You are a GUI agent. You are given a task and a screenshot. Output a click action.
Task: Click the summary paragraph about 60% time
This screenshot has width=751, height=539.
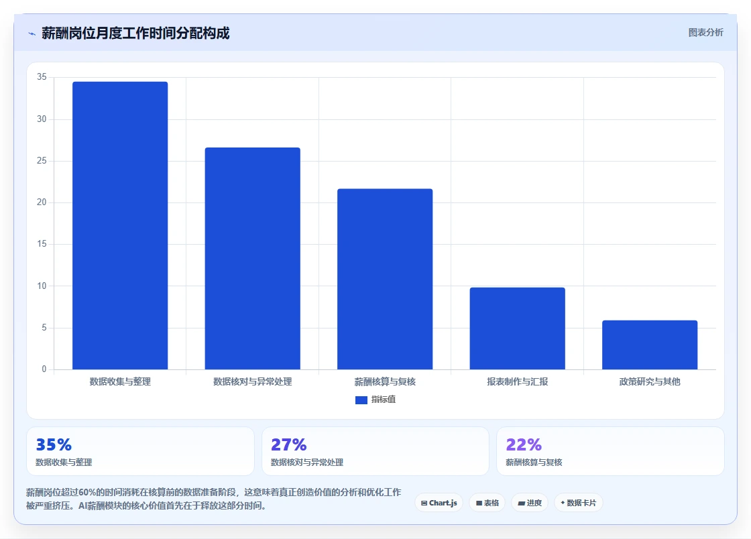[x=214, y=499]
